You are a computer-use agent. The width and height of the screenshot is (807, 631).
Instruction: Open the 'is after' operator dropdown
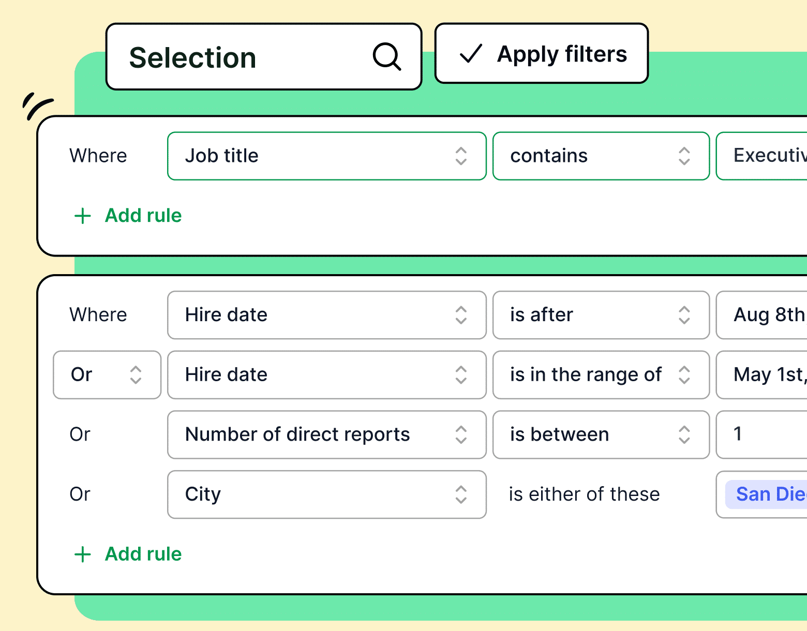[600, 315]
